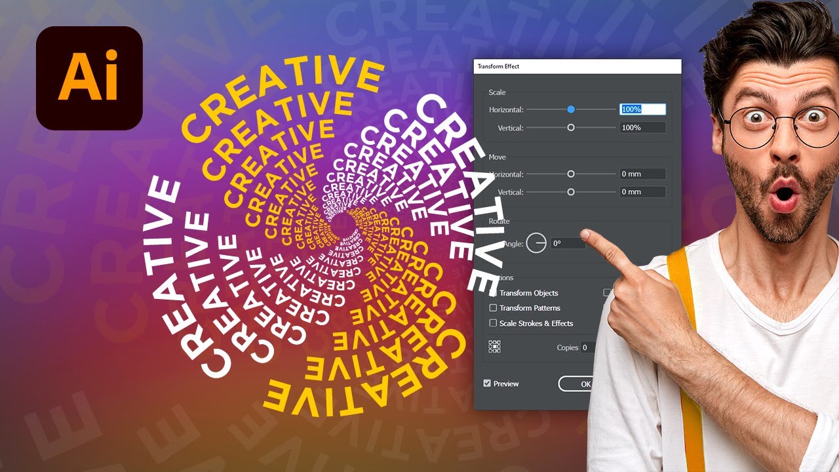Enable Transform Patterns checkbox
The height and width of the screenshot is (472, 839).
click(494, 307)
